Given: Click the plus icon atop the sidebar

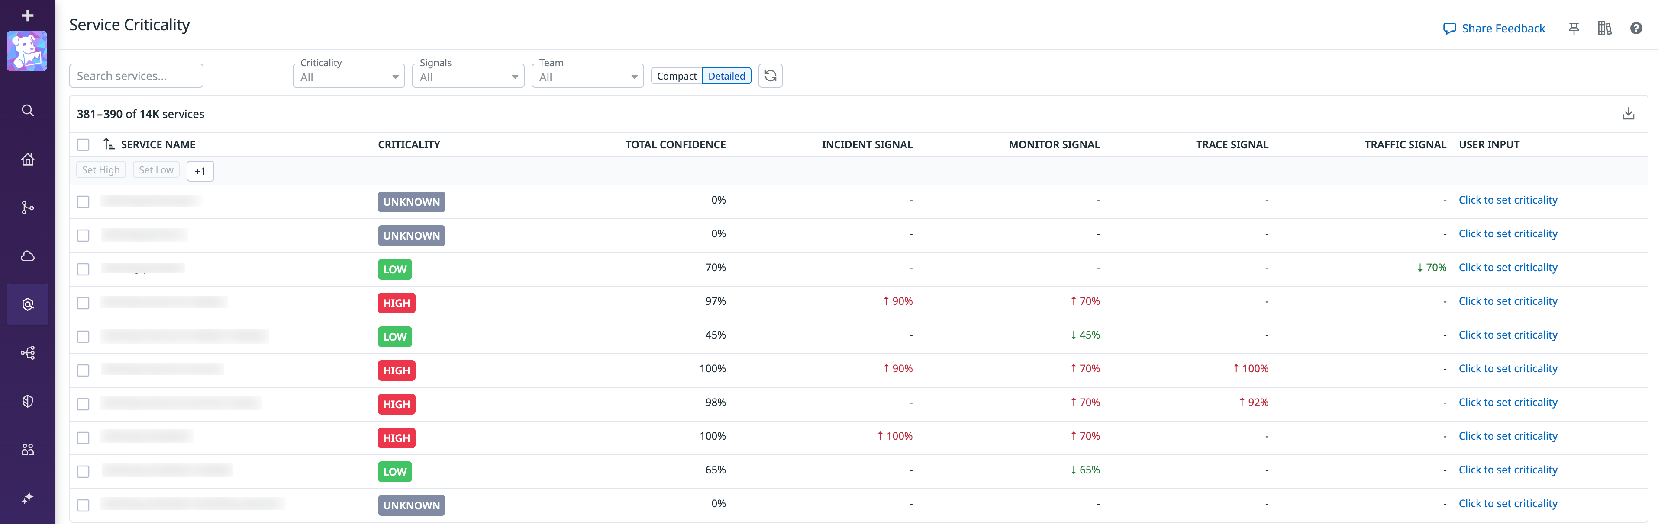Looking at the screenshot, I should [27, 16].
